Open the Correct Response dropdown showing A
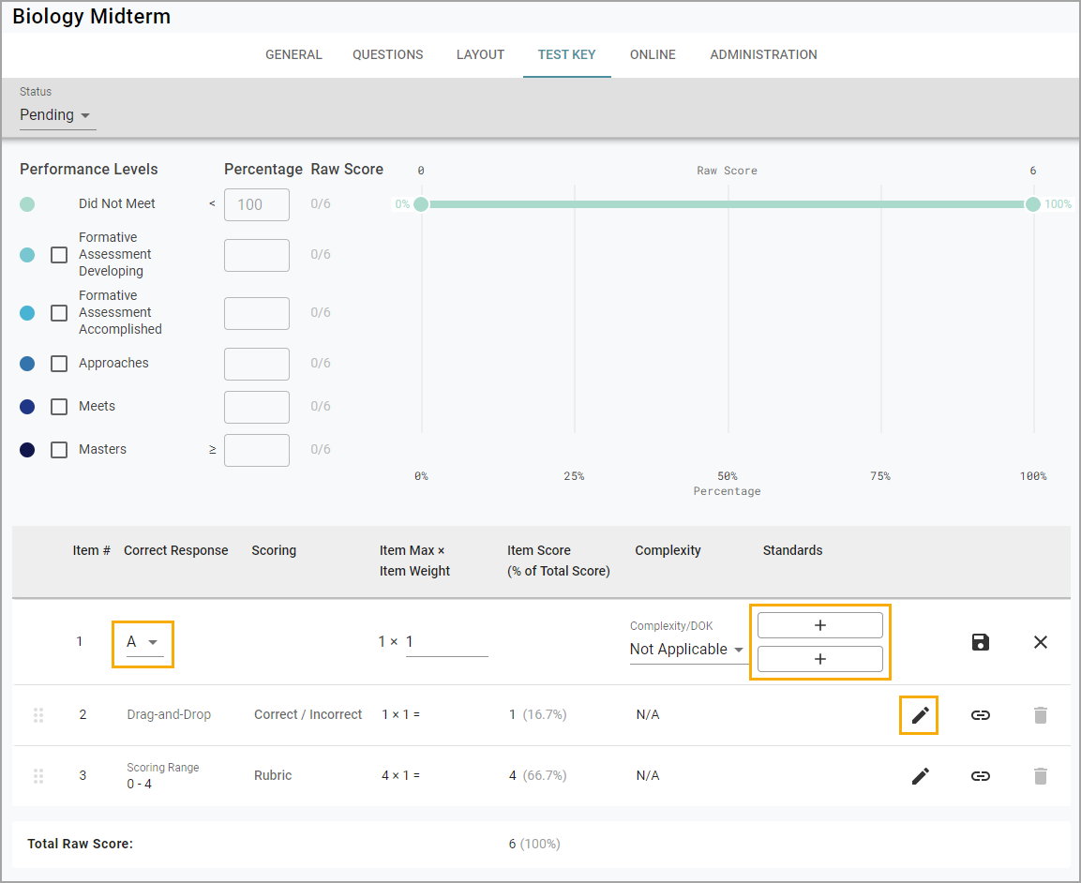This screenshot has width=1081, height=883. (x=143, y=642)
